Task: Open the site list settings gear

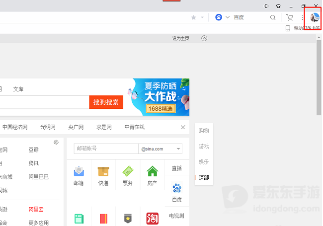Action: pyautogui.click(x=56, y=142)
